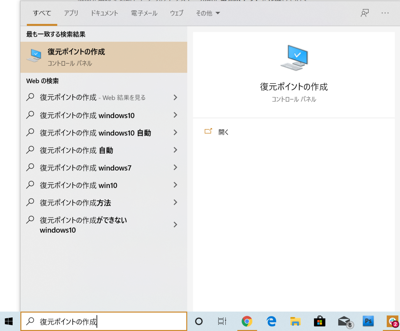Image resolution: width=400 pixels, height=331 pixels.
Task: Switch to the すべて tab
Action: (x=42, y=13)
